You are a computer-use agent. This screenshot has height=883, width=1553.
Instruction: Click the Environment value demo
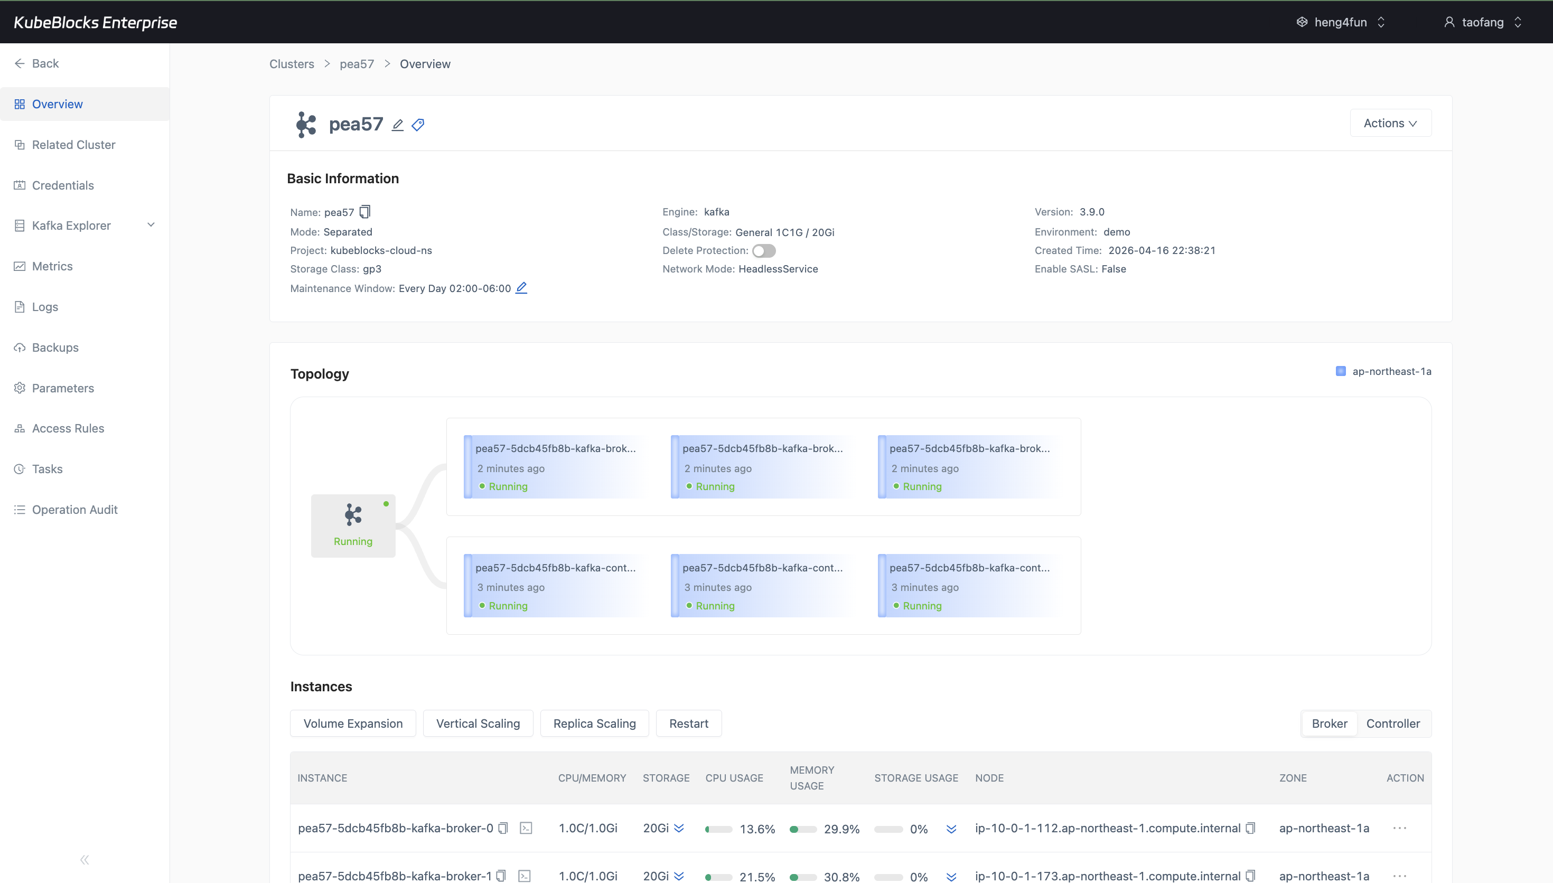[1116, 232]
